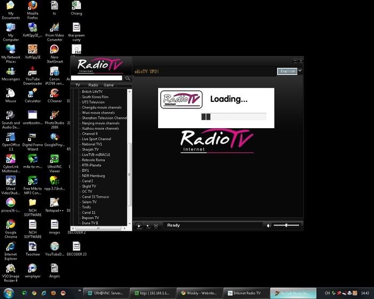Switch to ArcSoft PhotoStudio taskbar button
The image size is (374, 299).
[x=293, y=293]
